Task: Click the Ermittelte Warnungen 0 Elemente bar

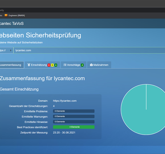Action: click(x=74, y=116)
